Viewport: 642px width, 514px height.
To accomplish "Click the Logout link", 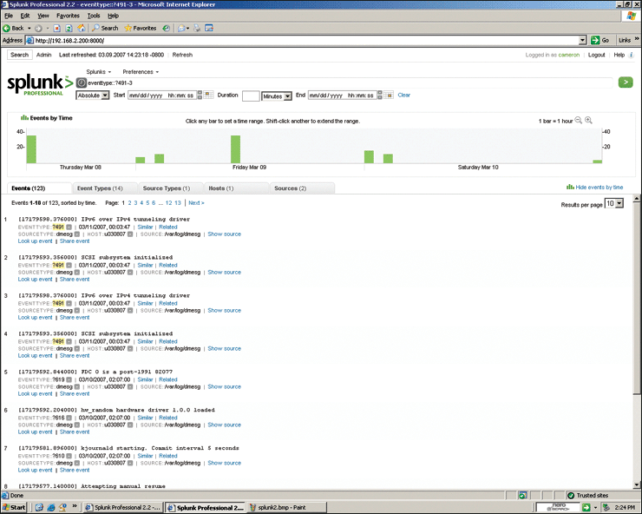I will [596, 55].
